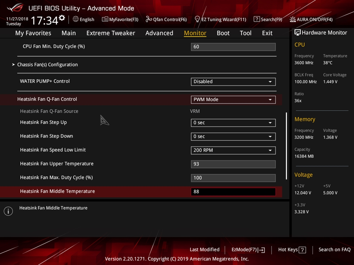Screen dimensions: 354x265
Task: Switch to EzMode(F7)
Action: tap(248, 250)
